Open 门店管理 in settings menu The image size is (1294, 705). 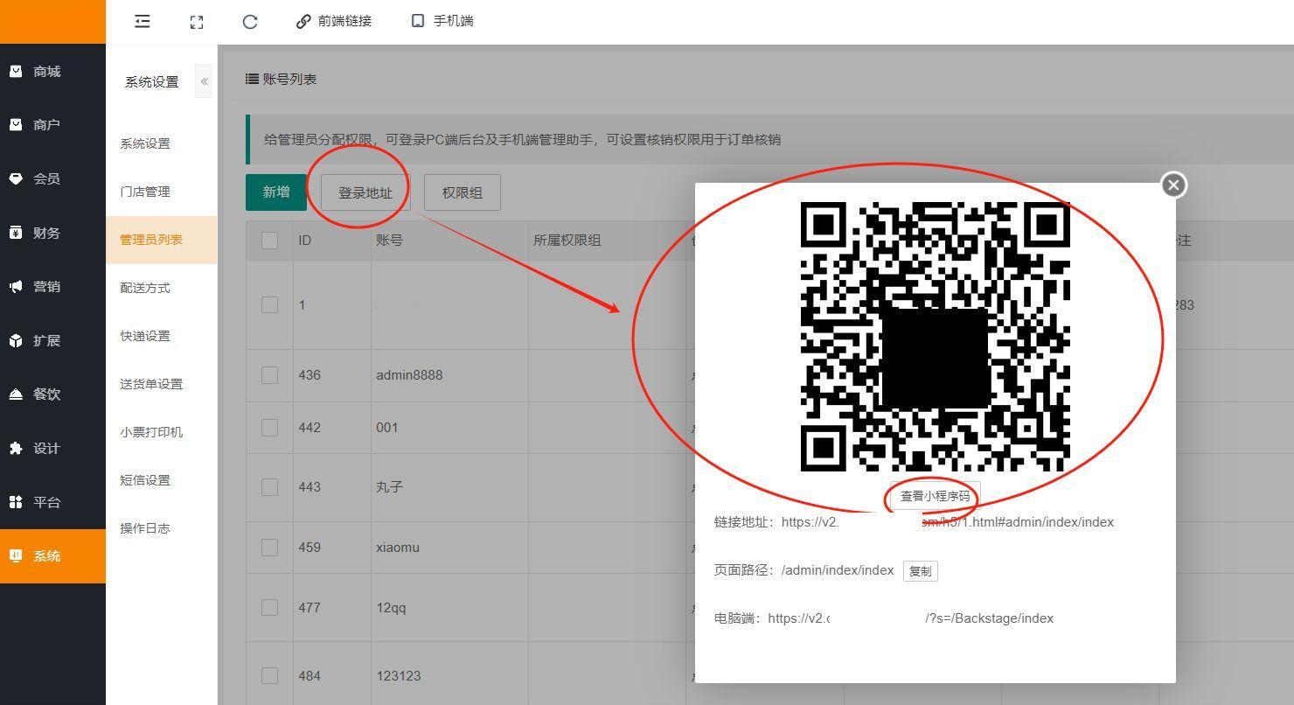[x=145, y=192]
